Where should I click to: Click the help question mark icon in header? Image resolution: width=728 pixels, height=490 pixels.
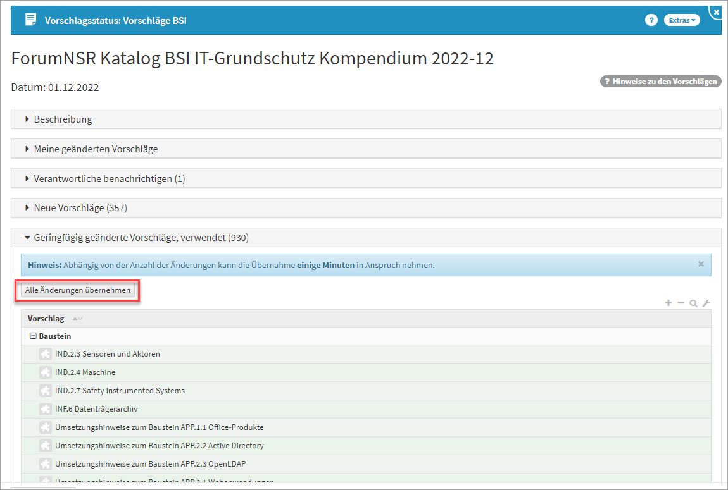[x=651, y=20]
